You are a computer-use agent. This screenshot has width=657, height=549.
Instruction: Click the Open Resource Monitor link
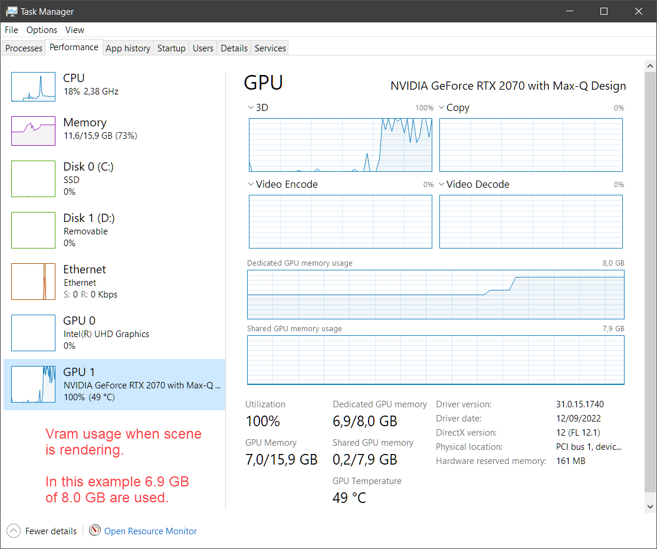click(150, 531)
